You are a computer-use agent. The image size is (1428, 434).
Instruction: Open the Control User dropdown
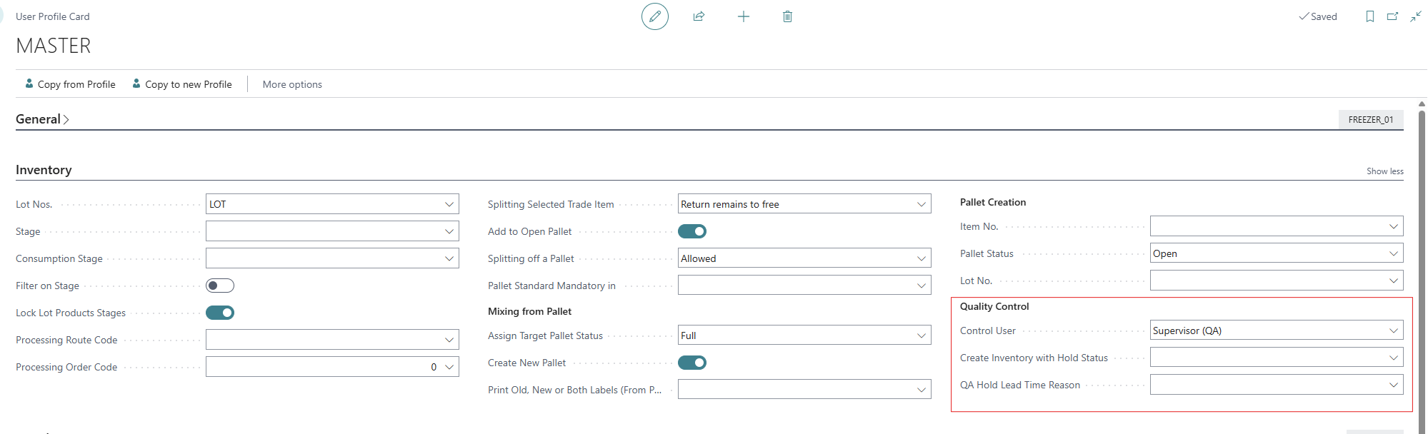point(1393,330)
